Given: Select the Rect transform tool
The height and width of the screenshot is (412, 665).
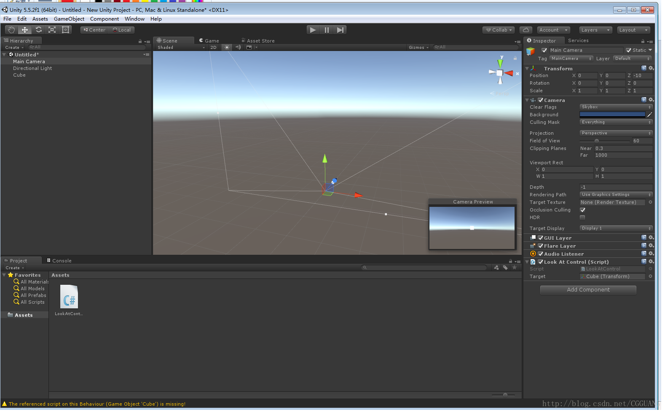Looking at the screenshot, I should 65,30.
